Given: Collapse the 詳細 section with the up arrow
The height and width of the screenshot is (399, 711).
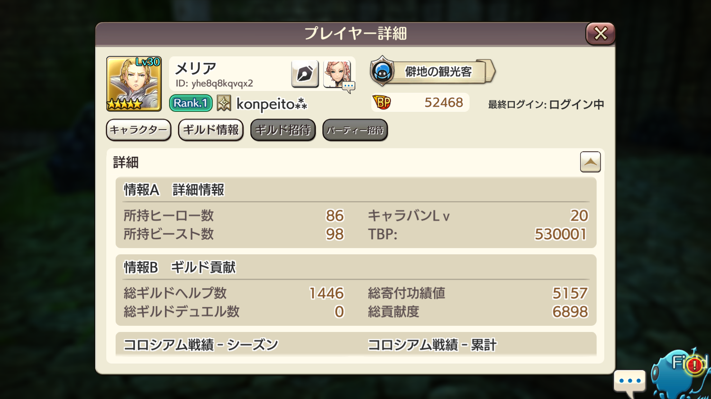Looking at the screenshot, I should pyautogui.click(x=590, y=162).
